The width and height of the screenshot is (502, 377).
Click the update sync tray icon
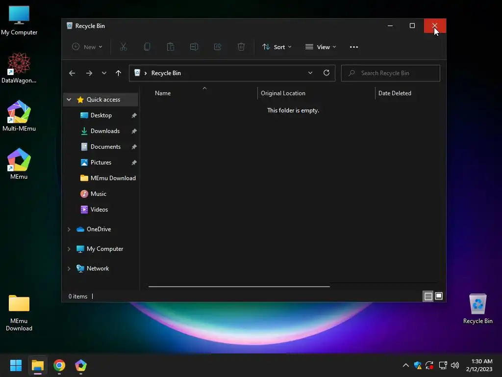[429, 365]
